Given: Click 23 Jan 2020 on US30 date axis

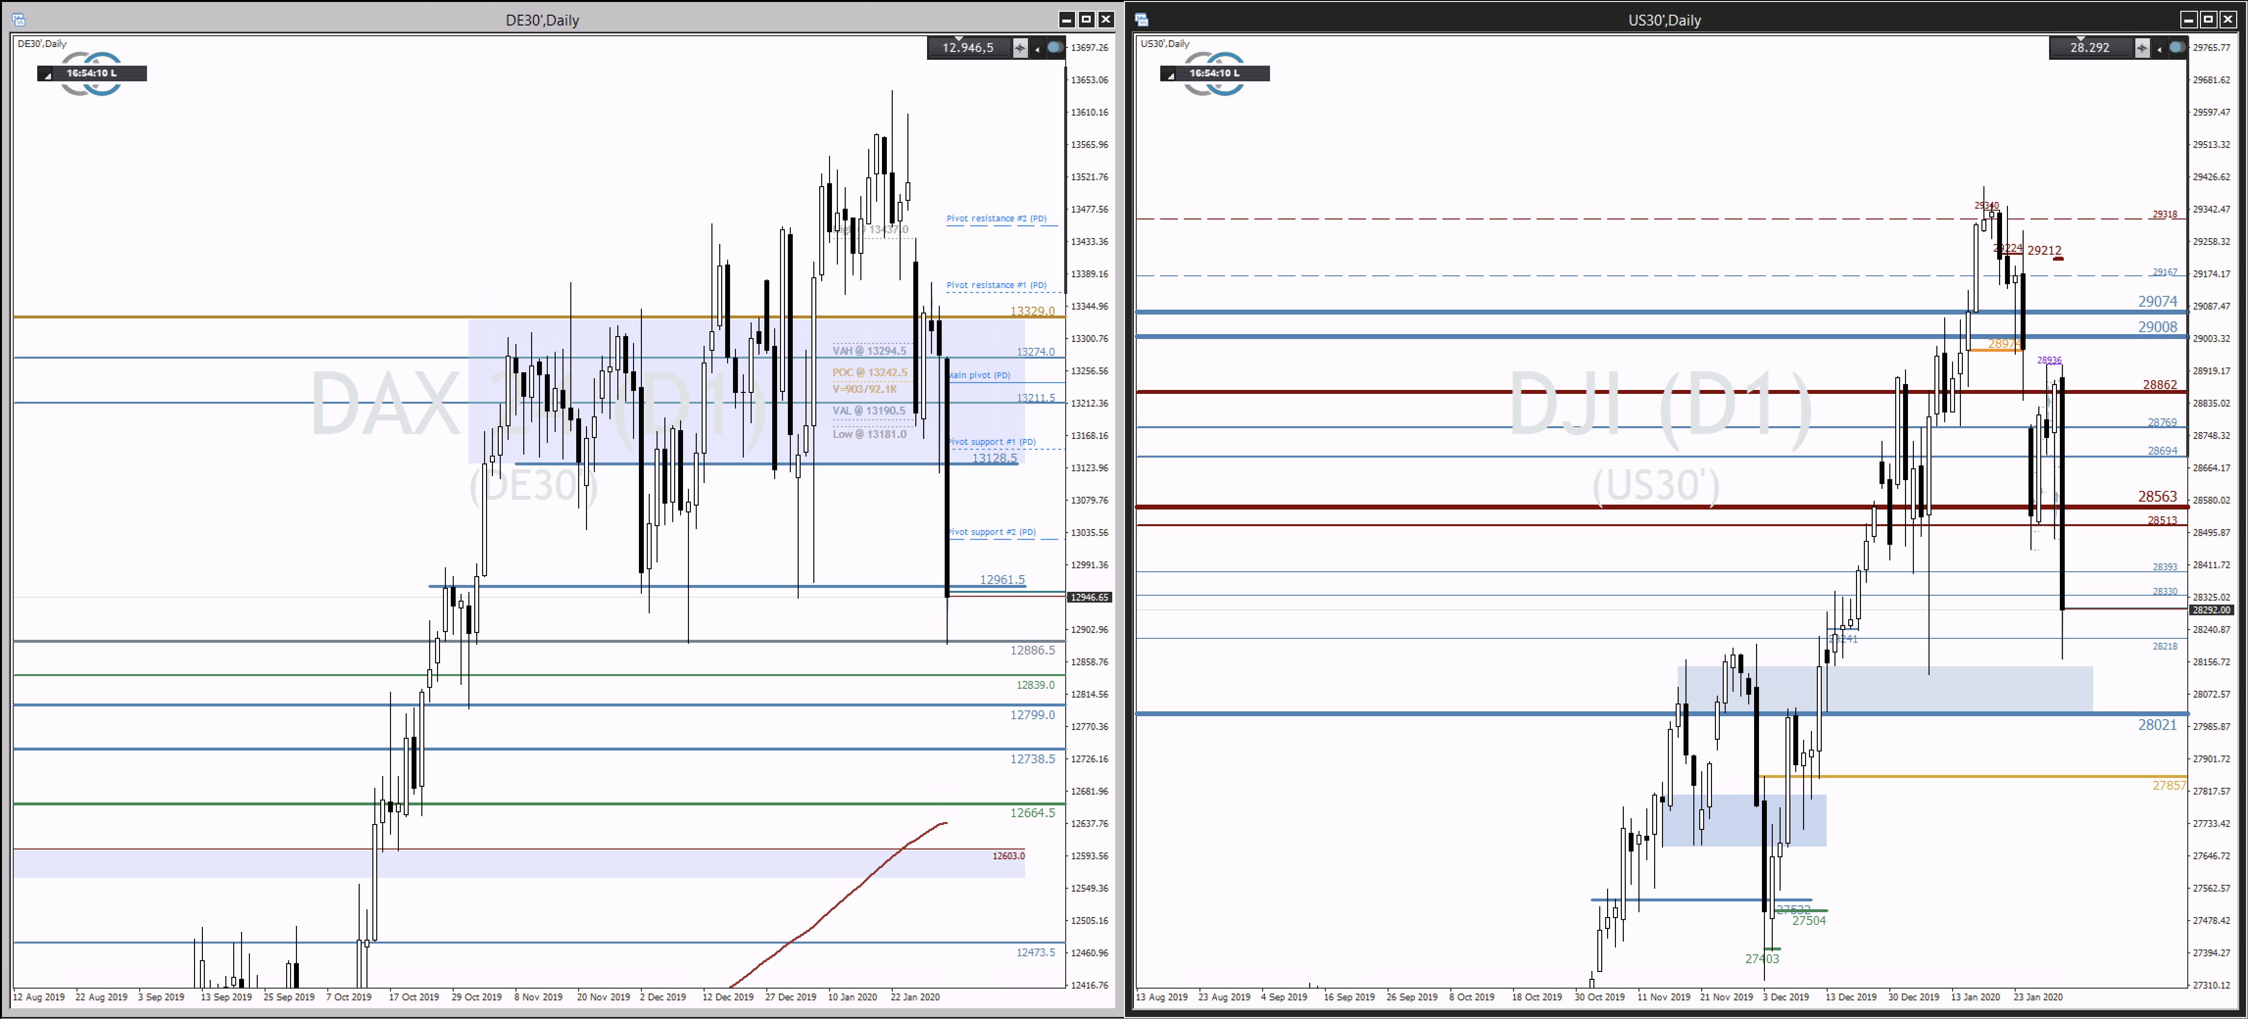Looking at the screenshot, I should (2038, 996).
